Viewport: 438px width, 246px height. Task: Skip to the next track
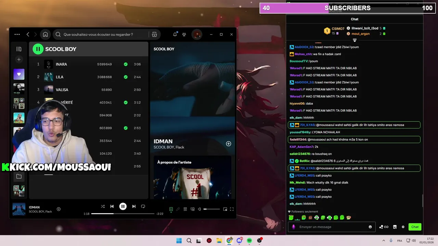[x=134, y=206]
